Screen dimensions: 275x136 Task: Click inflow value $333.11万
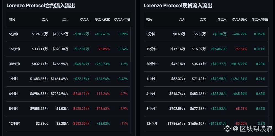40,49
